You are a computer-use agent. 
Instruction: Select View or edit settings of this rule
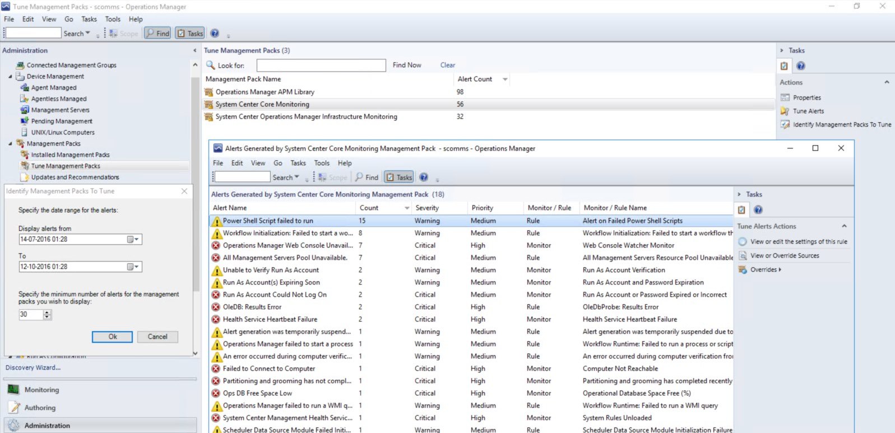(x=799, y=241)
